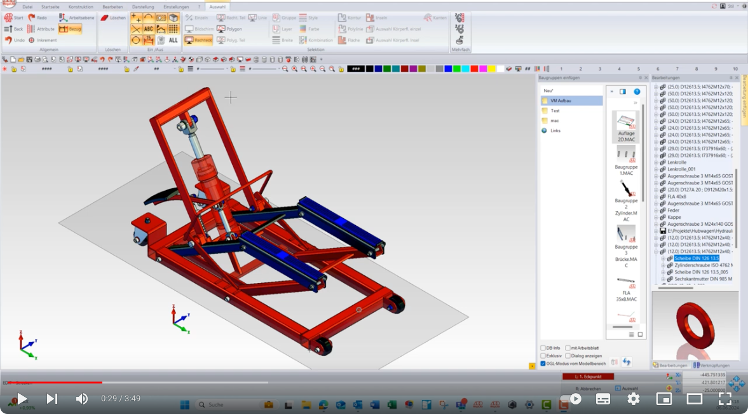The image size is (748, 414).
Task: Open the Arbeitsebene tool
Action: 76,18
